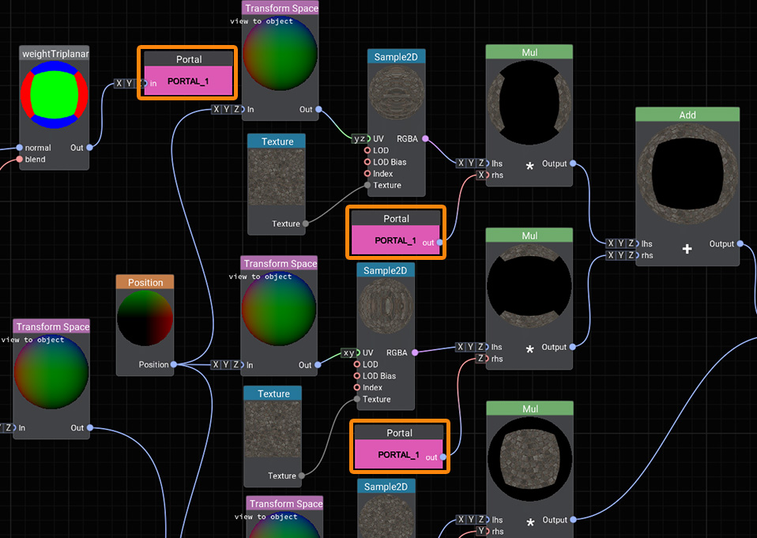Click the 'in' port of the Portal node
The image size is (757, 538).
click(144, 83)
